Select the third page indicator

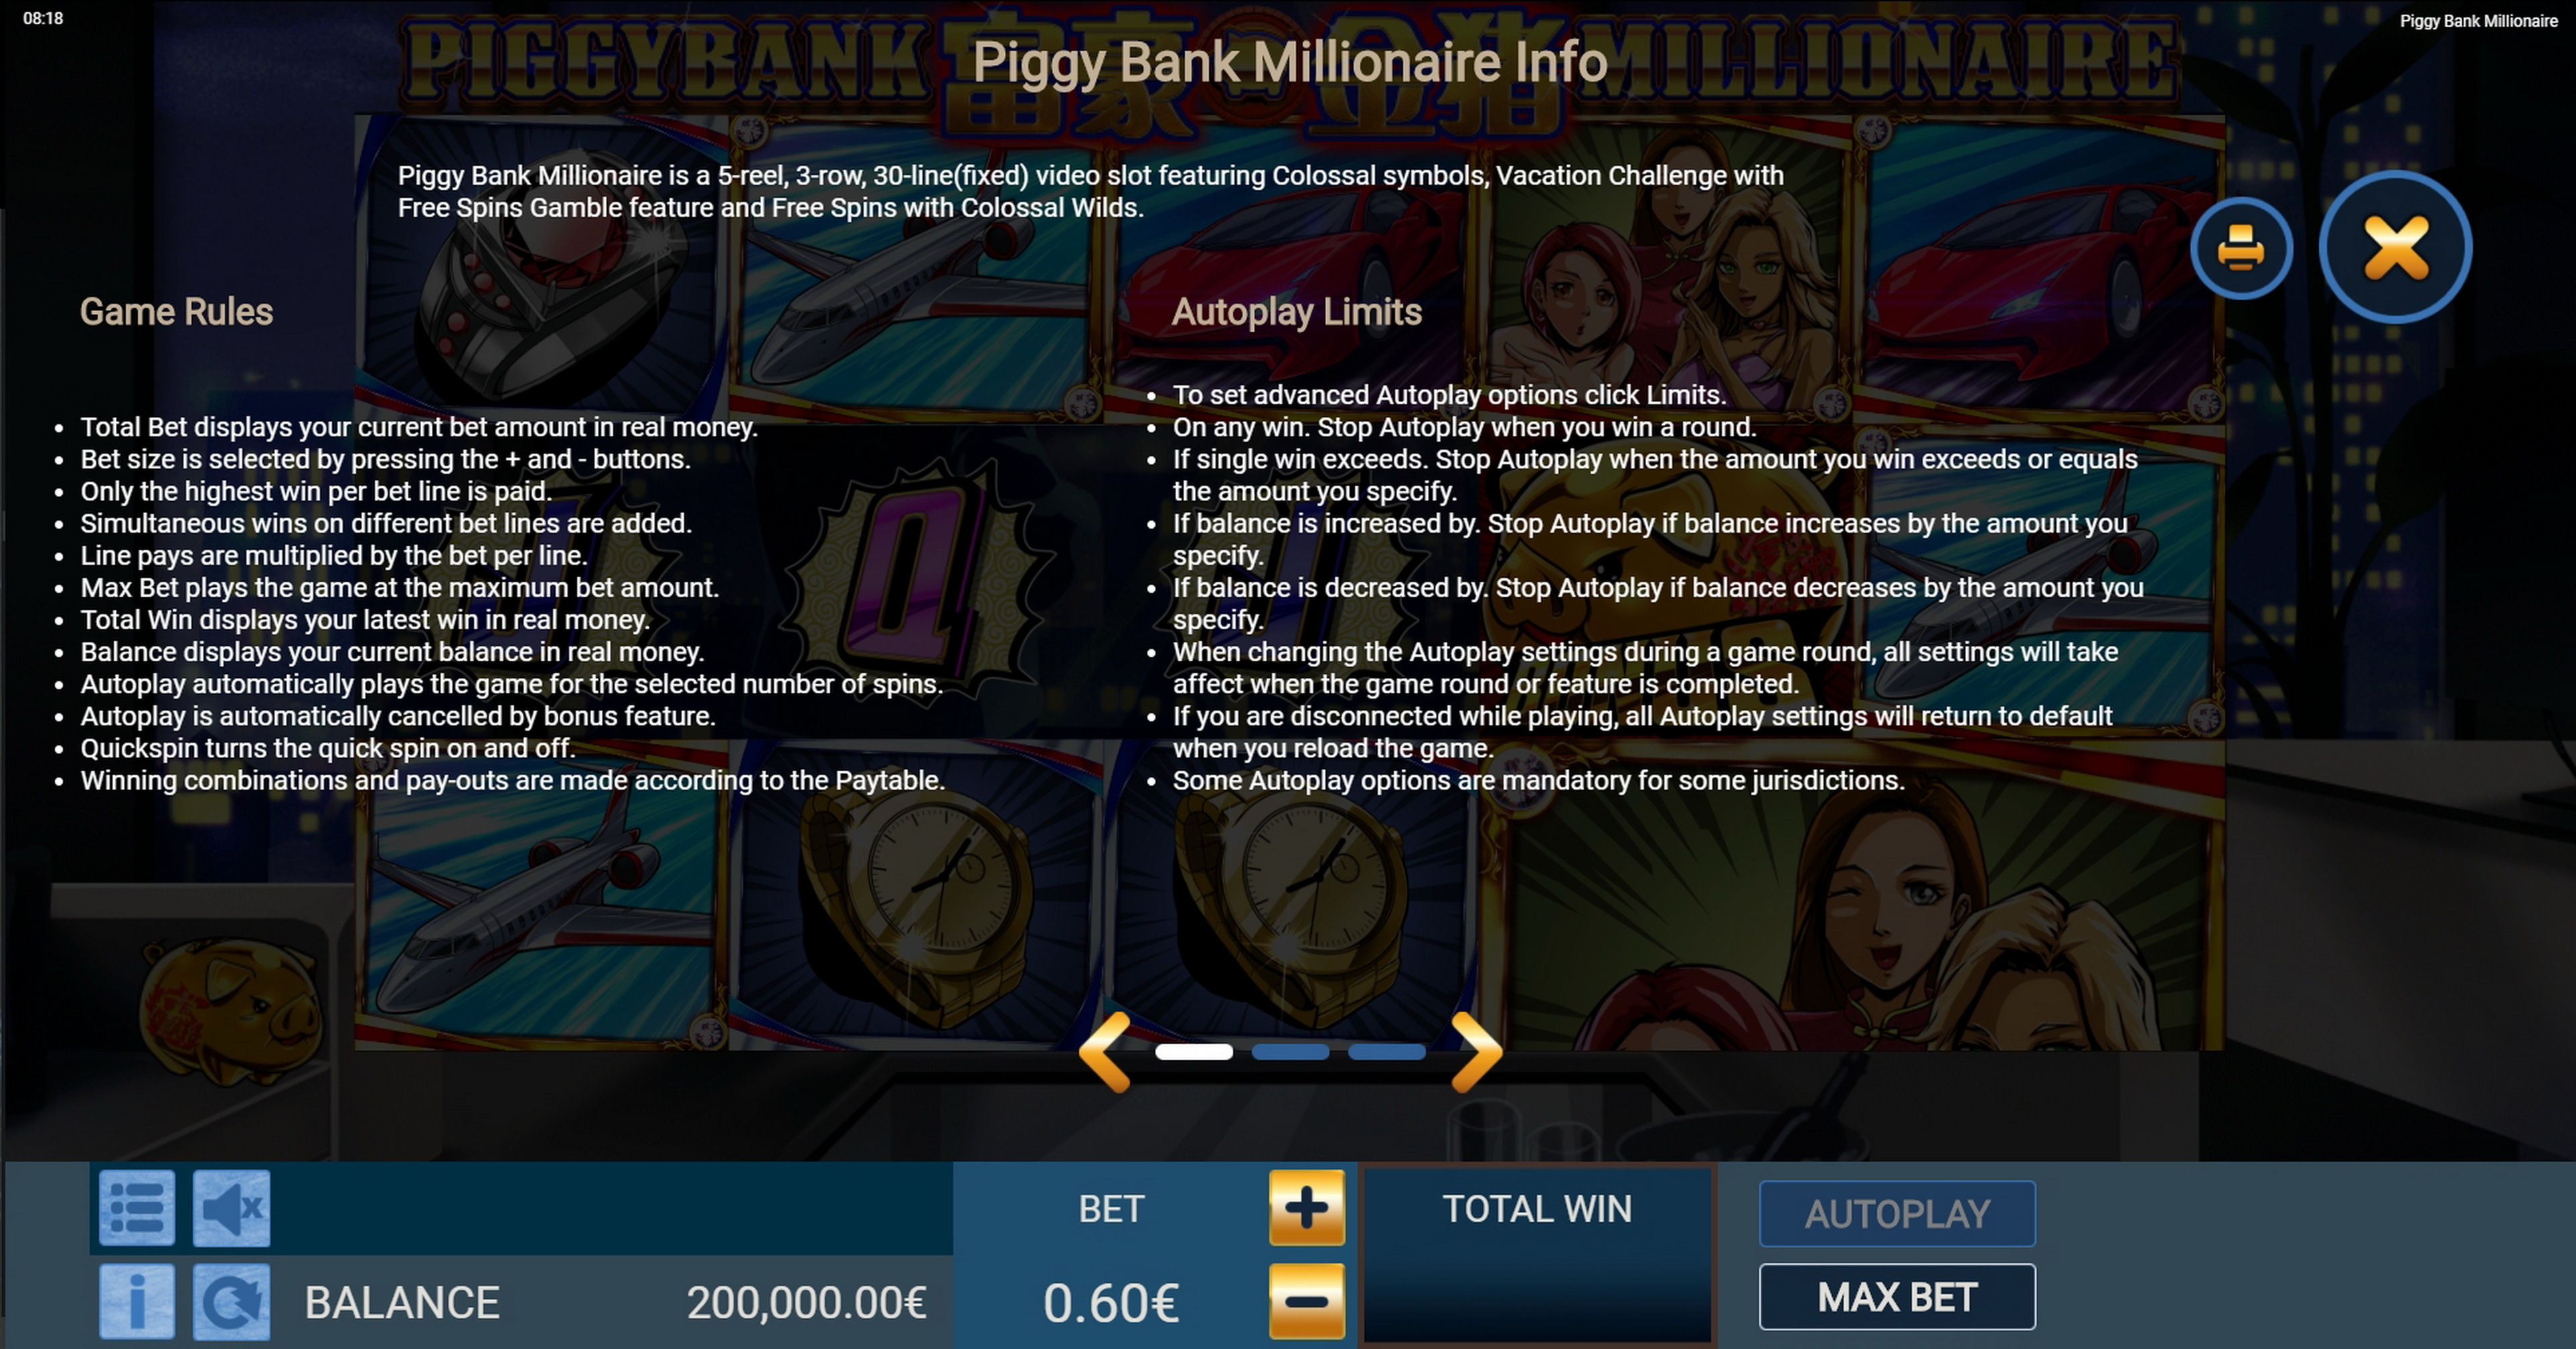[x=1386, y=1051]
